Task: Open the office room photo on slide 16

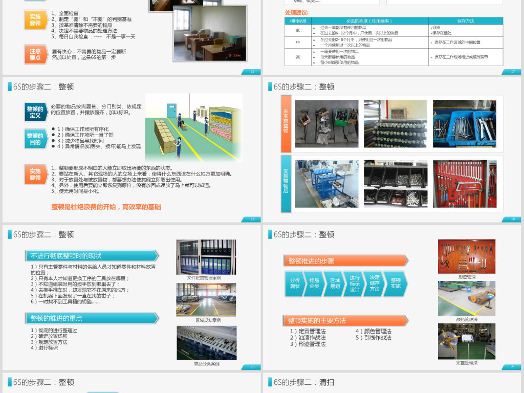Action: [209, 33]
